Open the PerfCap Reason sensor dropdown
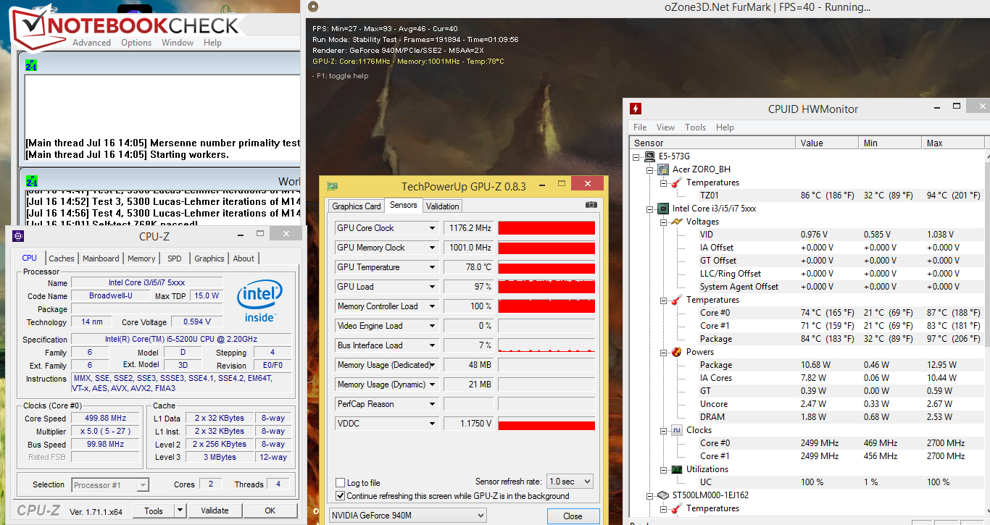Image resolution: width=990 pixels, height=525 pixels. (x=433, y=404)
